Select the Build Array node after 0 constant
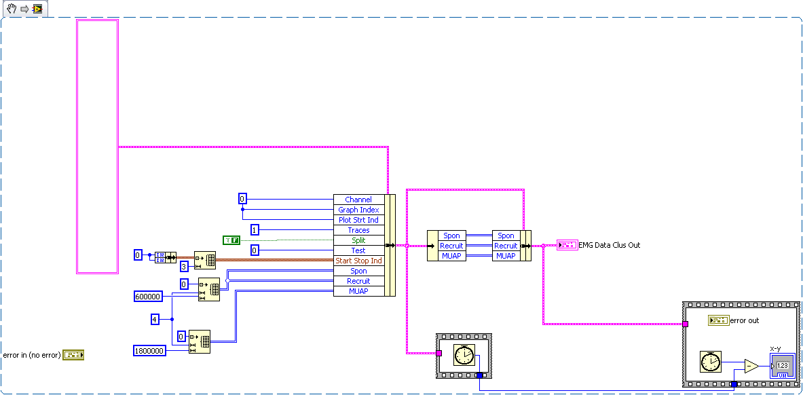 166,257
